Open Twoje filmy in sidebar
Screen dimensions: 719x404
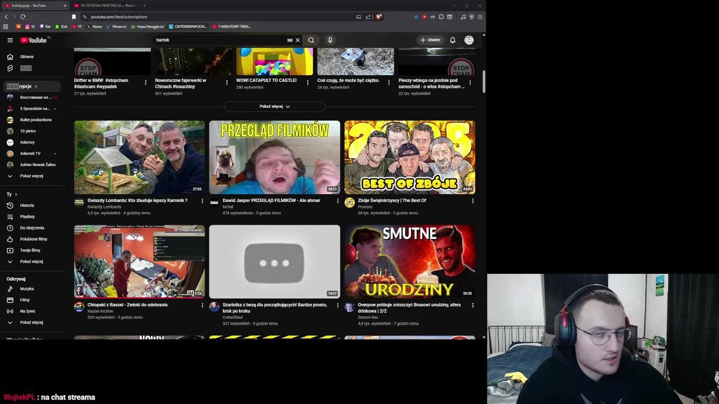[30, 250]
